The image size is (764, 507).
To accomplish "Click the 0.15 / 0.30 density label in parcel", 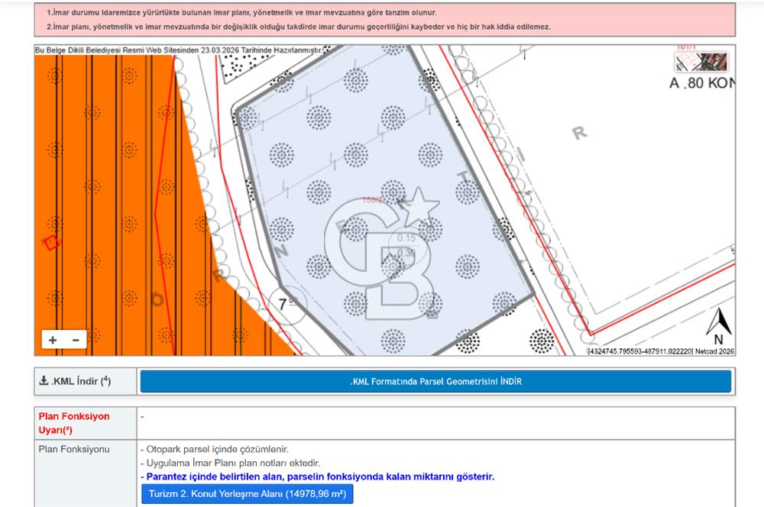I will point(406,245).
